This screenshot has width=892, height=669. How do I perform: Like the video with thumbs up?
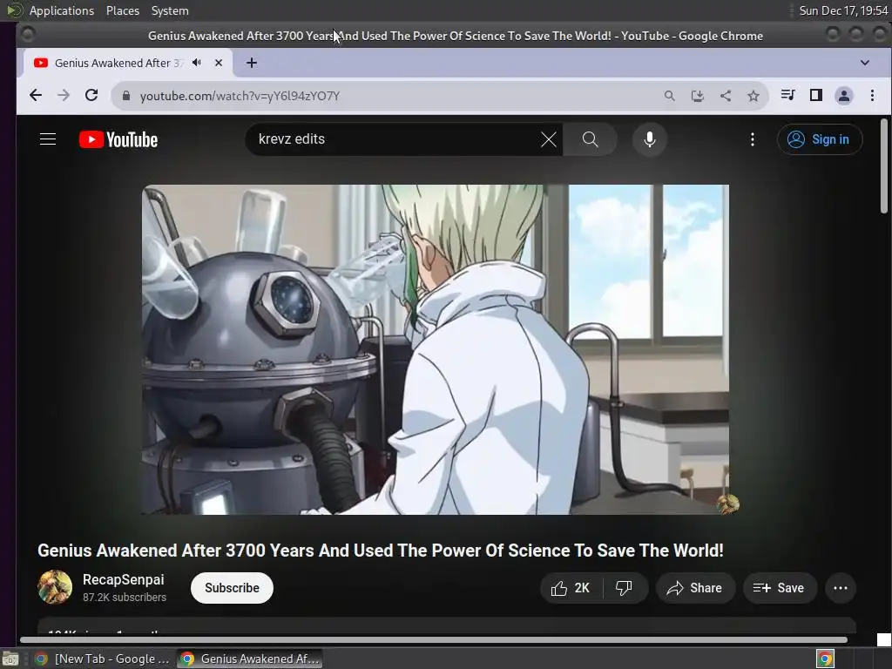(571, 588)
